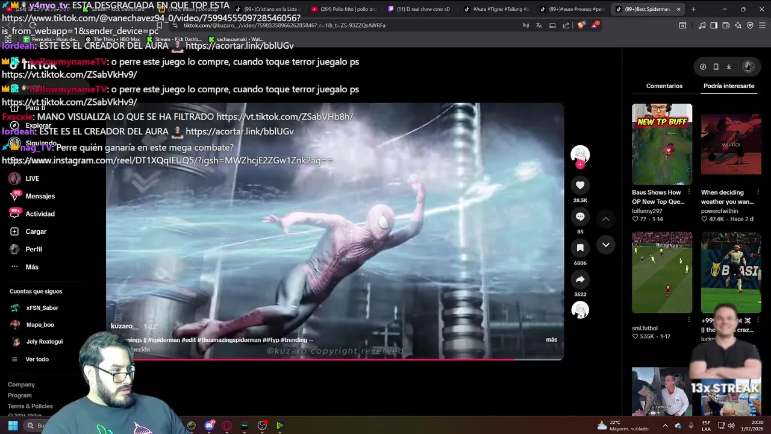Click 'Ver todo' followed accounts link
771x434 pixels.
[37, 359]
